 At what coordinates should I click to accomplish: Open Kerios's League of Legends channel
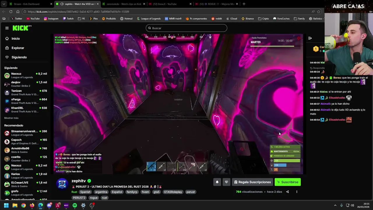26,176
